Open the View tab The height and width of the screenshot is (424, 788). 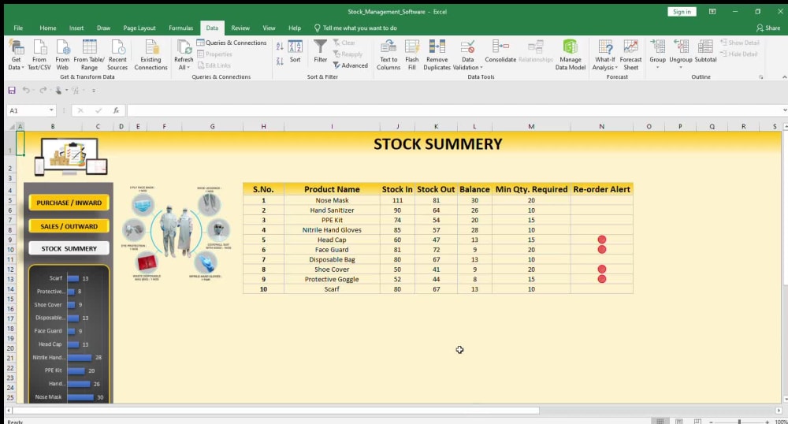coord(269,28)
